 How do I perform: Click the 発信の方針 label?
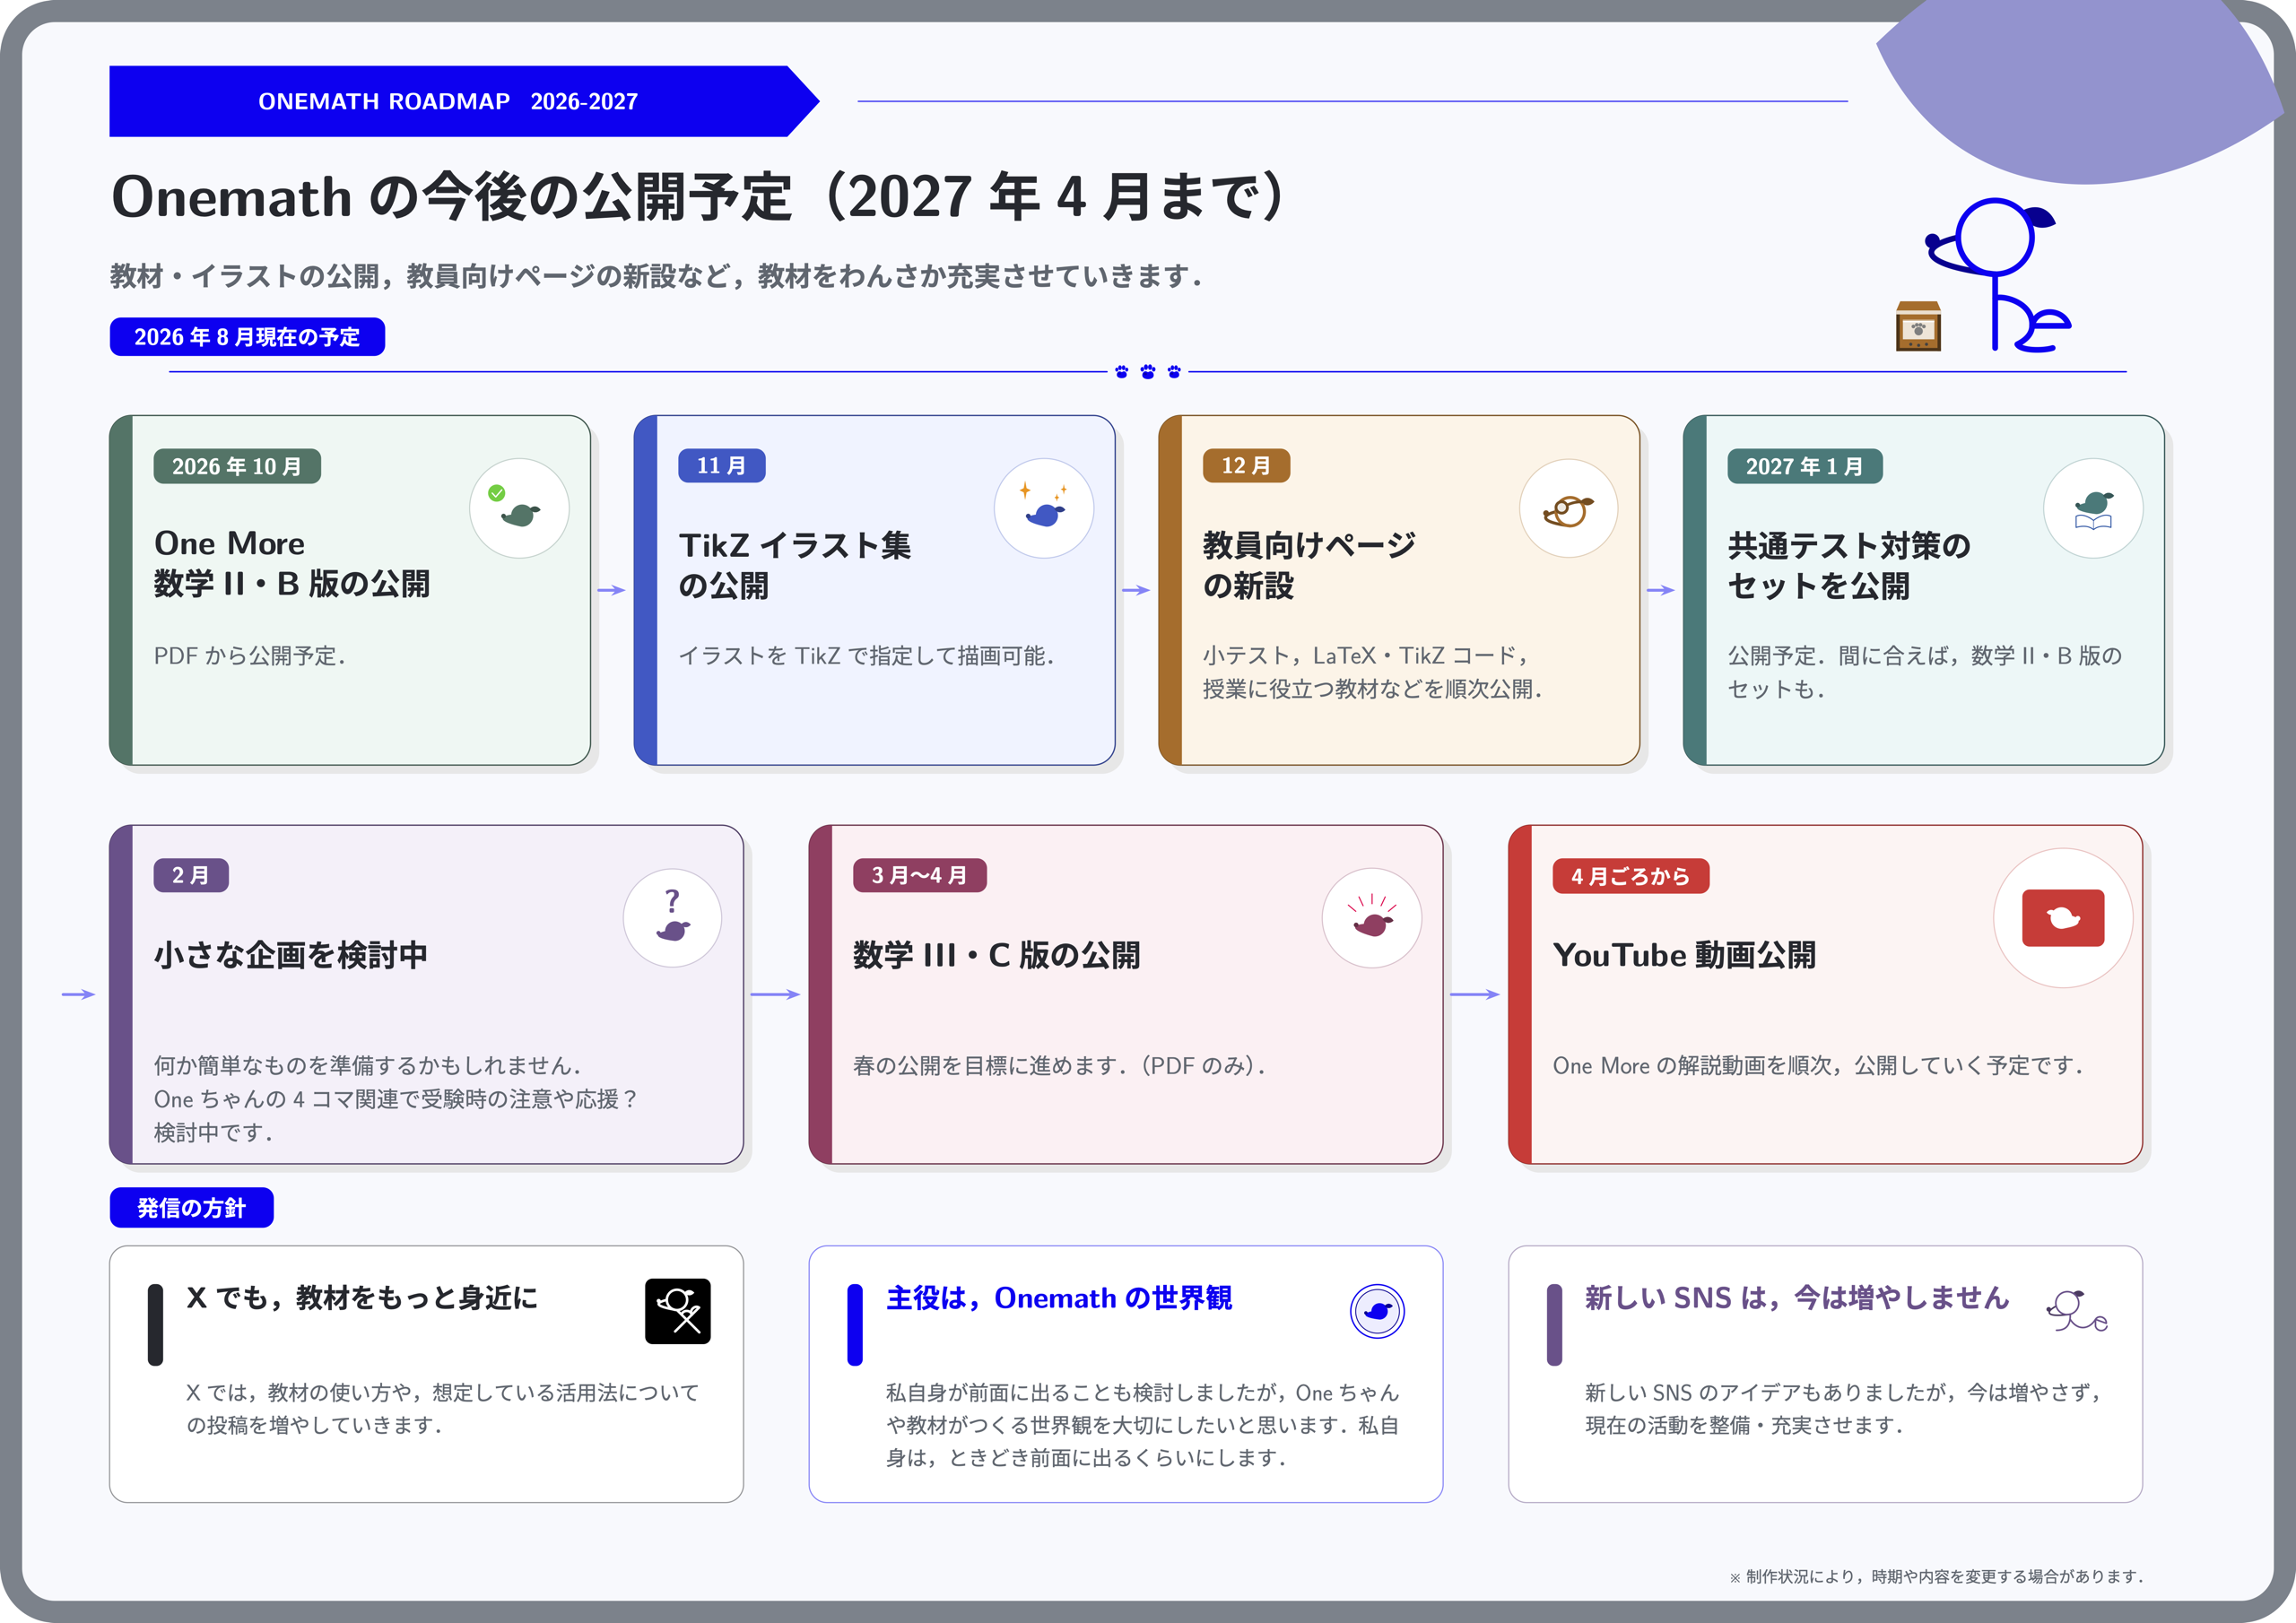191,1207
